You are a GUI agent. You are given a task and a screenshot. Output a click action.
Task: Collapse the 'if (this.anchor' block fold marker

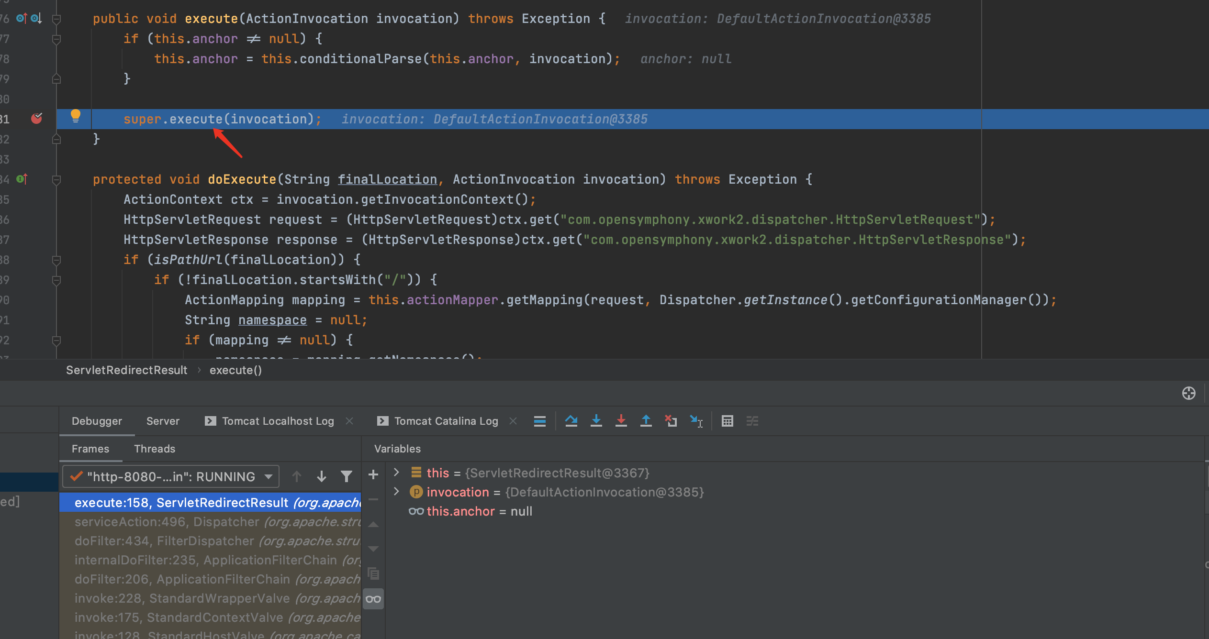56,39
